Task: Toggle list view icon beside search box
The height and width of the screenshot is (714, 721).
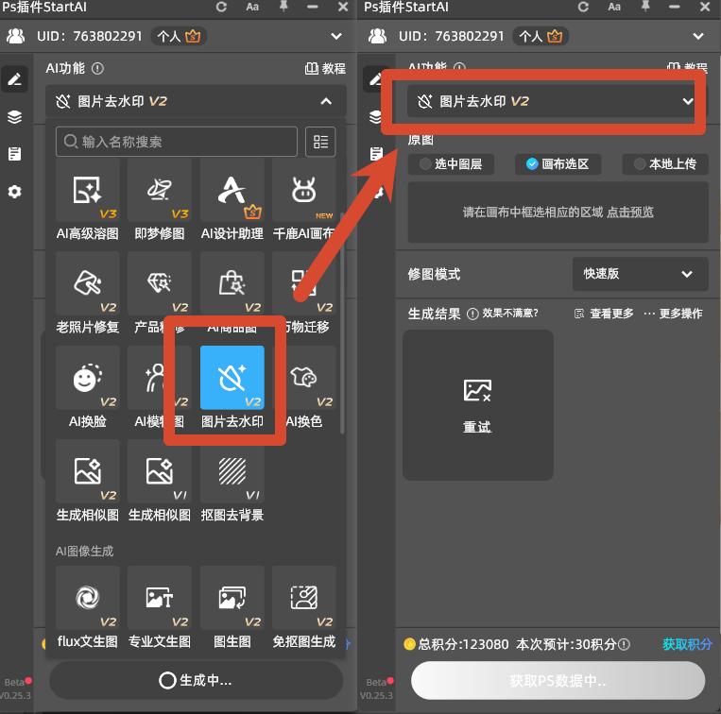Action: pos(320,142)
